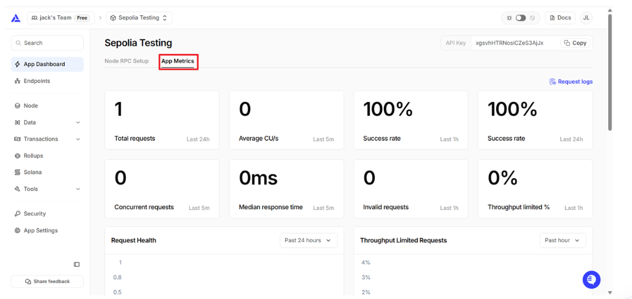
Task: Open Security in sidebar
Action: tap(47, 214)
